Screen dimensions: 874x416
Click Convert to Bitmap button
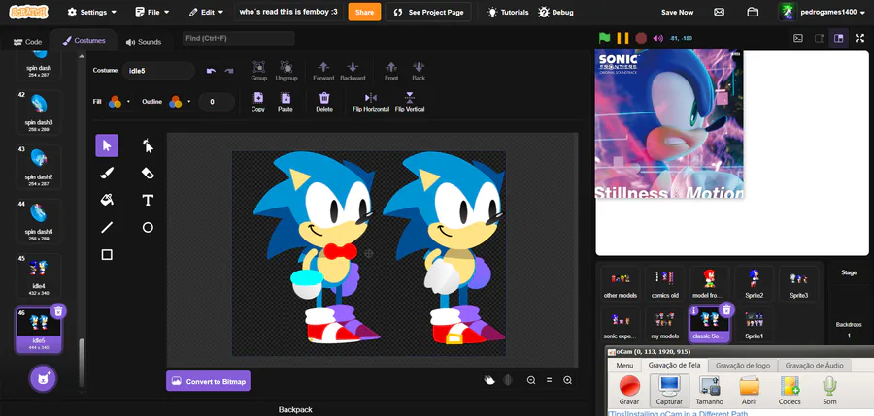(x=209, y=381)
